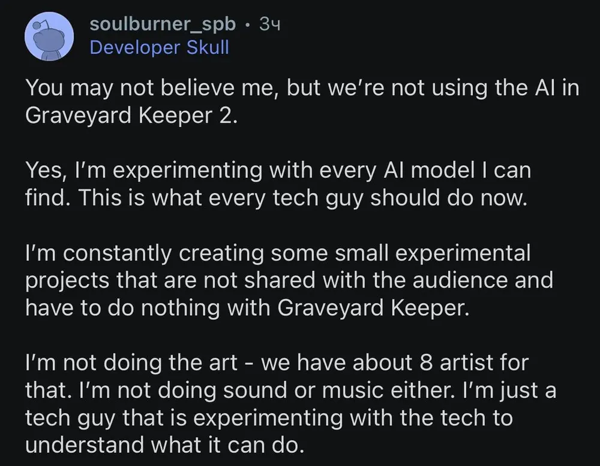Click the dot separator after the username
Screen dimensions: 600x466
[x=249, y=25]
